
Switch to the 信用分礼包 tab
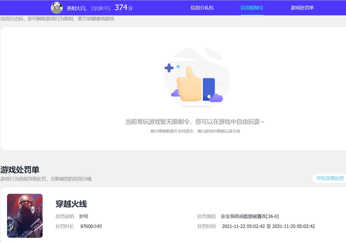tap(202, 8)
